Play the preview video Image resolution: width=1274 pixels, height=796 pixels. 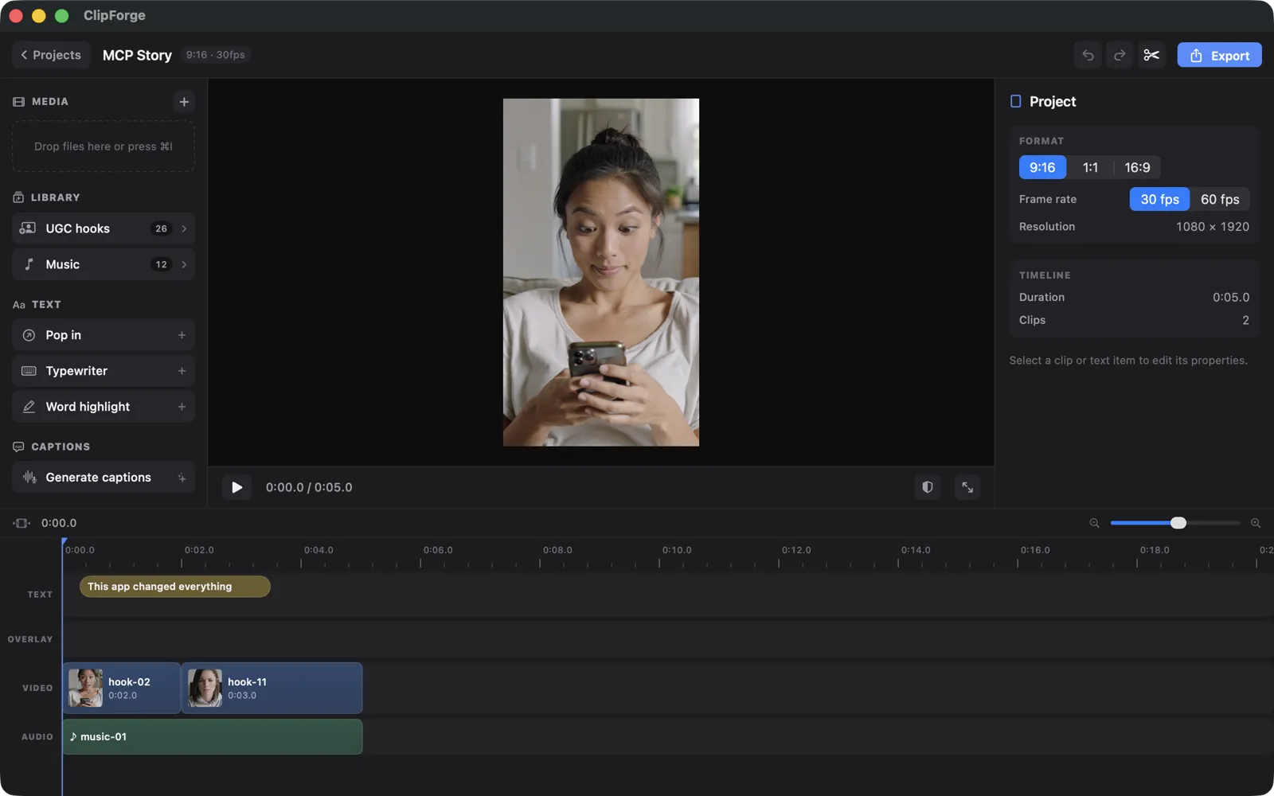coord(236,487)
